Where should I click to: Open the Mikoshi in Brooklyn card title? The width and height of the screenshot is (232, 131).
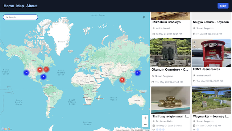(166, 22)
